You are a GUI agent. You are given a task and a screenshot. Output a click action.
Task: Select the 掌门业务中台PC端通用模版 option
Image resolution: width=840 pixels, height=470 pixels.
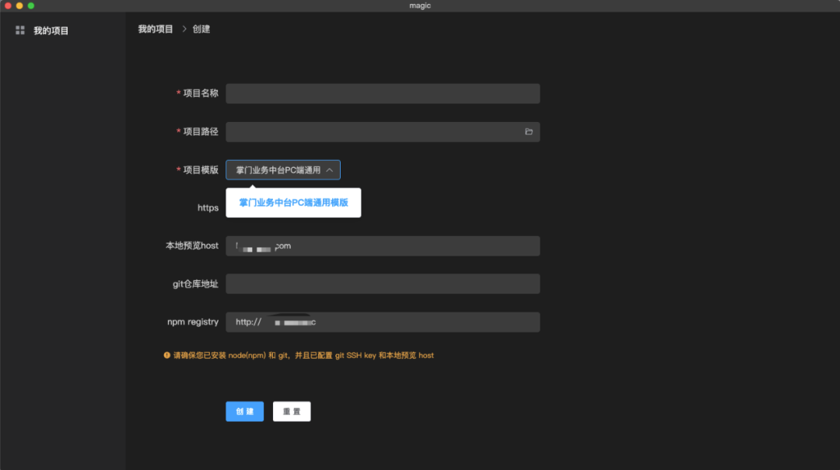(x=292, y=202)
